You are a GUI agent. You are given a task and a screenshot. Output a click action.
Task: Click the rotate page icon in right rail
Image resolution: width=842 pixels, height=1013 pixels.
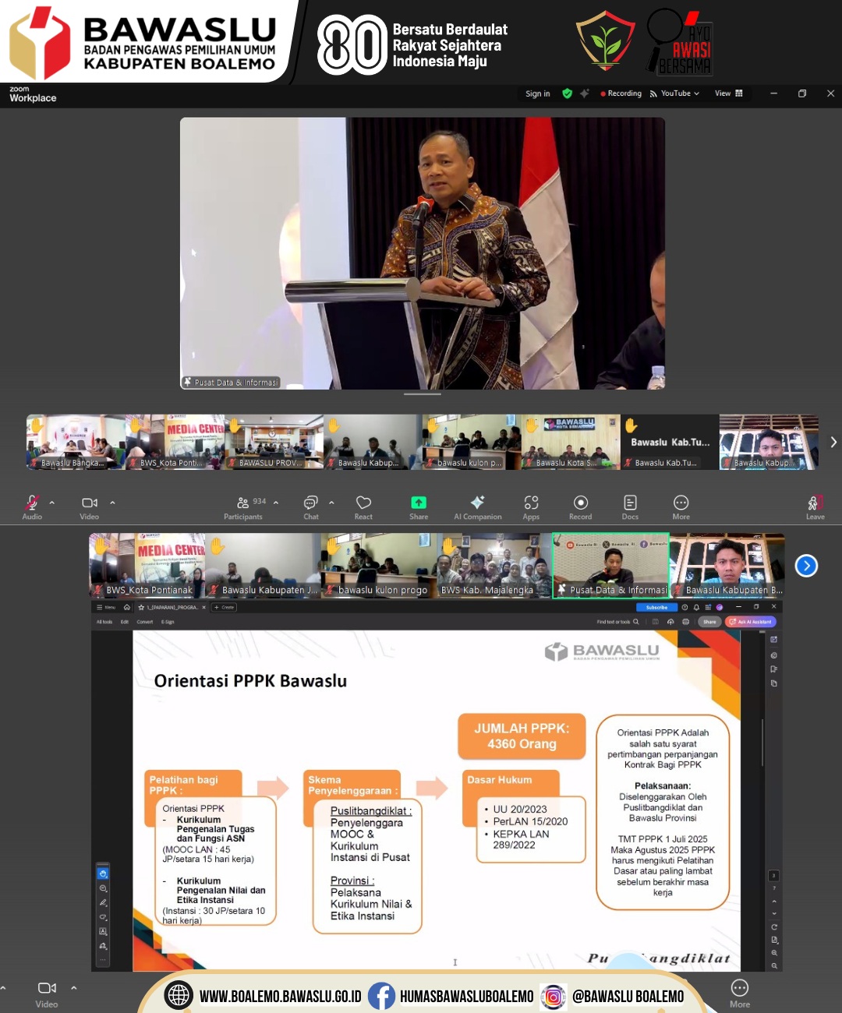click(x=774, y=927)
